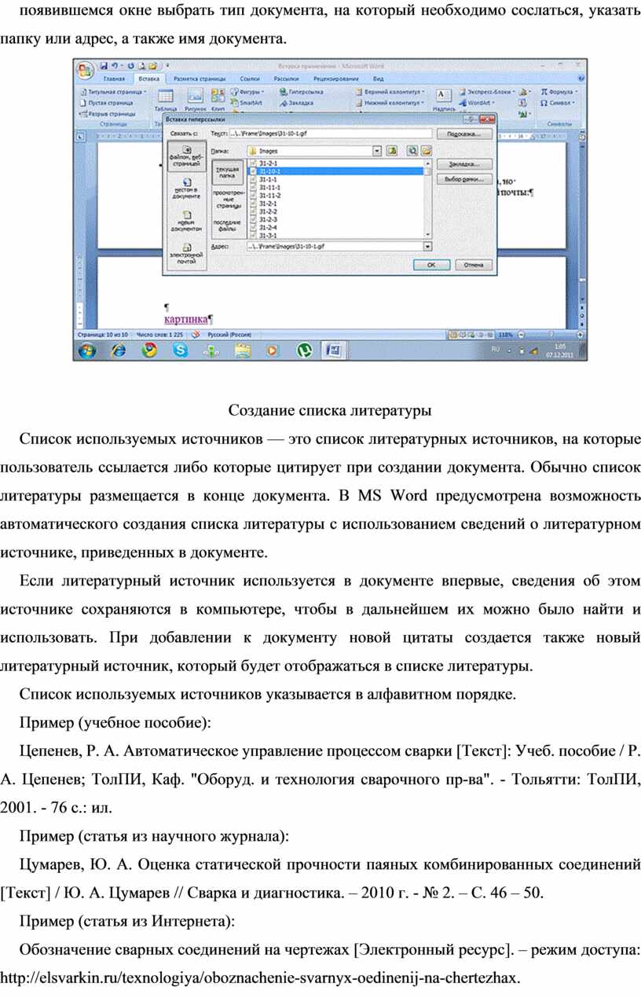
Task: Click in the Текст display text field
Action: coord(330,134)
